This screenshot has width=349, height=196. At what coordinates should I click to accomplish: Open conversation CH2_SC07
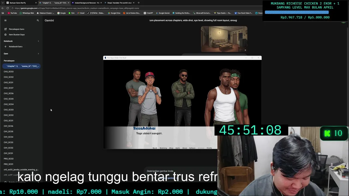pos(8,88)
